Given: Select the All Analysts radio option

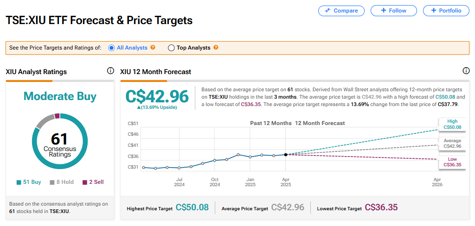Looking at the screenshot, I should coord(111,48).
